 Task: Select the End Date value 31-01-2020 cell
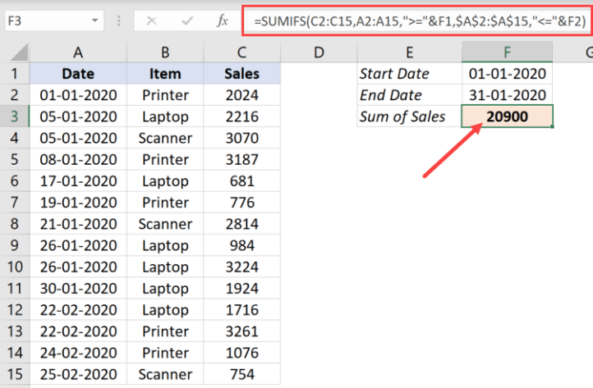tap(507, 95)
